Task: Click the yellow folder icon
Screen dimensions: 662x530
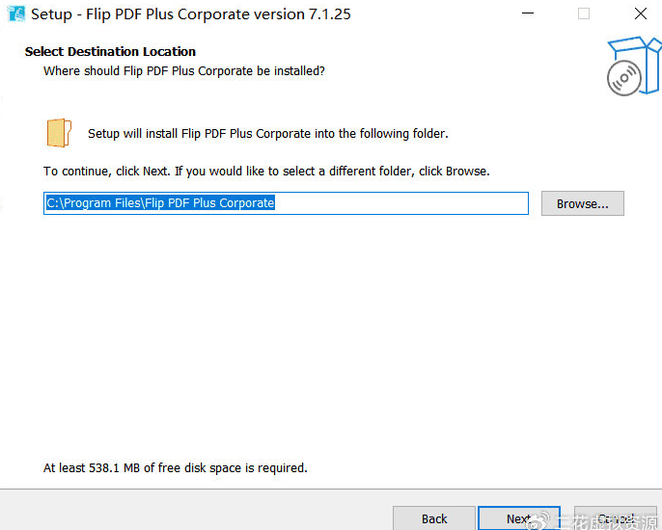Action: [x=59, y=134]
